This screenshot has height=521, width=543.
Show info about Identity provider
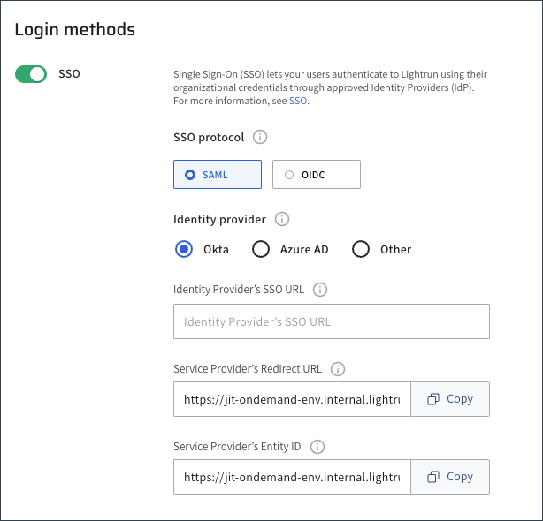(282, 219)
